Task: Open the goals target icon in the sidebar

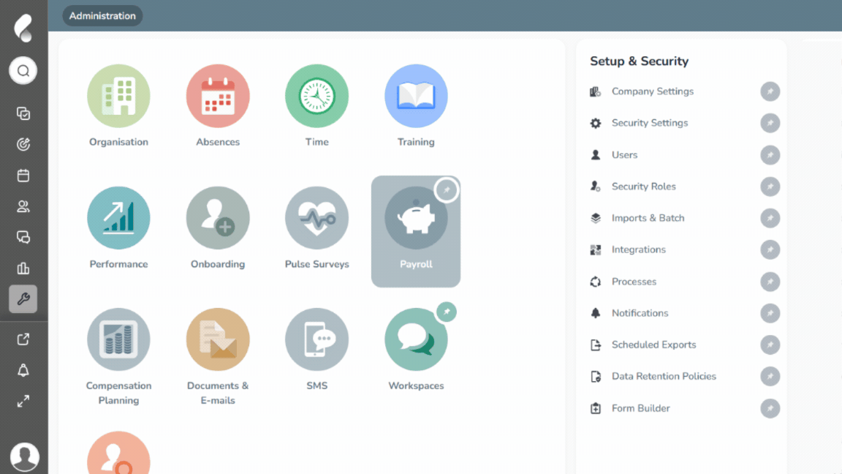Action: pyautogui.click(x=23, y=144)
